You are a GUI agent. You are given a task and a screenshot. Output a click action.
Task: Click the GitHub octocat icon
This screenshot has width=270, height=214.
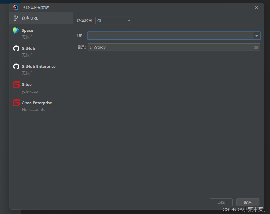(16, 49)
